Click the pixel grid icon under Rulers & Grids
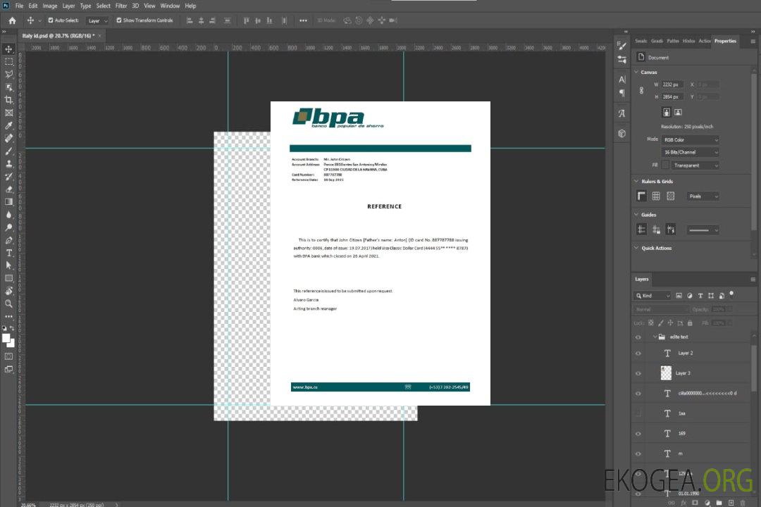 (x=670, y=196)
